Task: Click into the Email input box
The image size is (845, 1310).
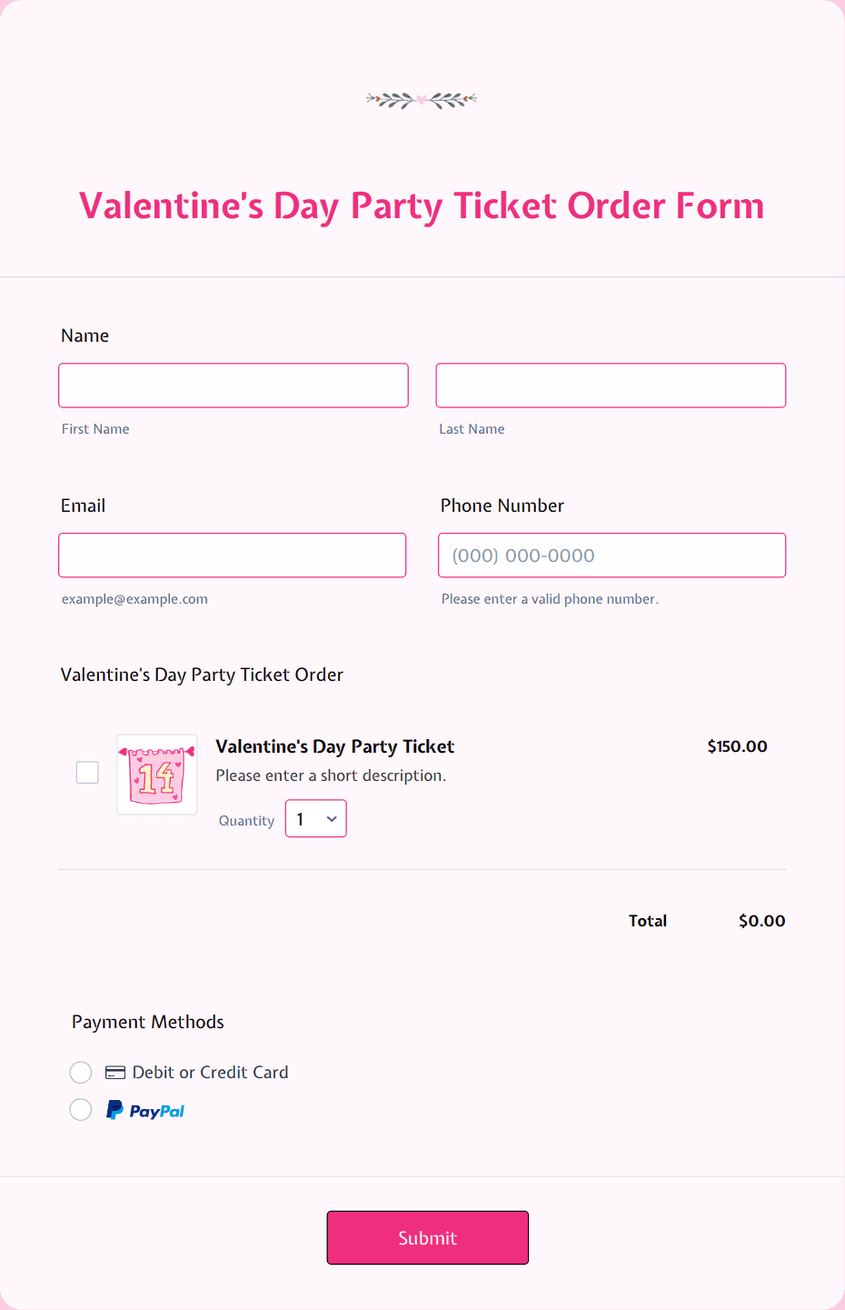Action: click(x=233, y=555)
